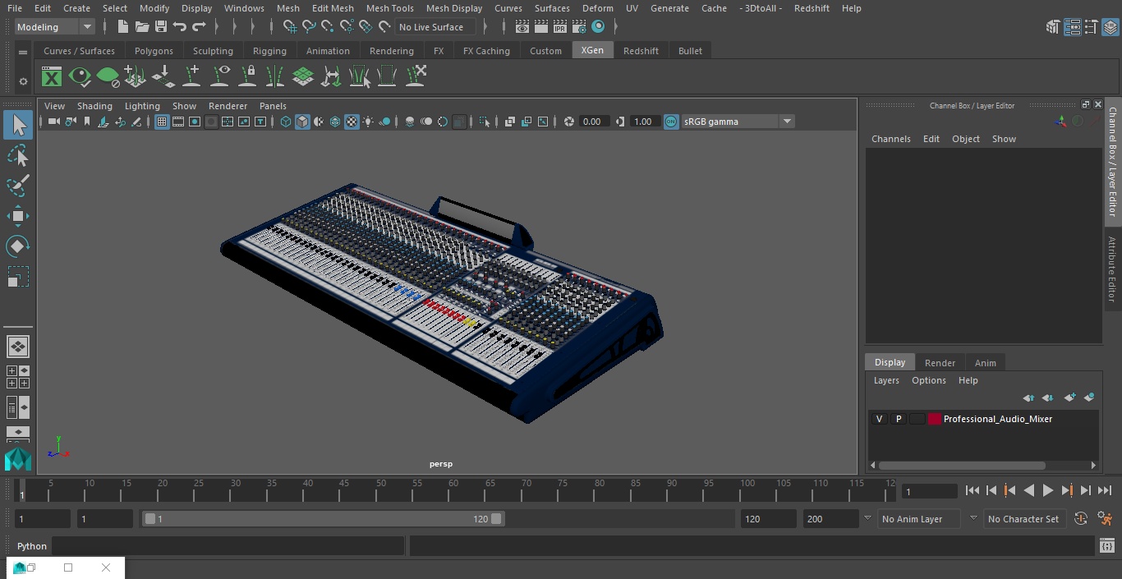The width and height of the screenshot is (1122, 579).
Task: Click Open Scene folder icon
Action: (x=141, y=27)
